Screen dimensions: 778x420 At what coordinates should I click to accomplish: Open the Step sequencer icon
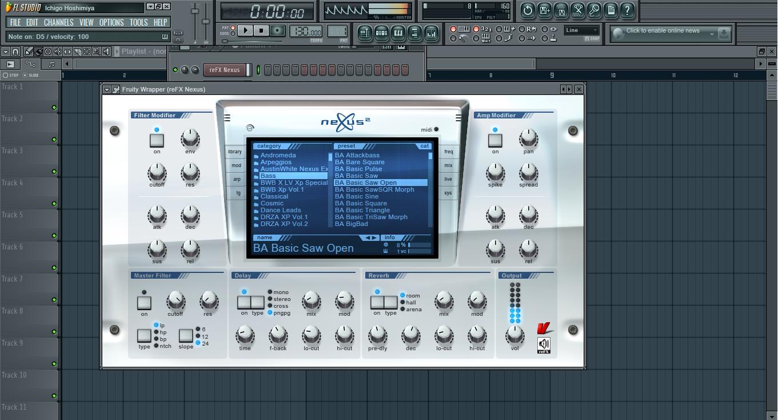(x=381, y=33)
